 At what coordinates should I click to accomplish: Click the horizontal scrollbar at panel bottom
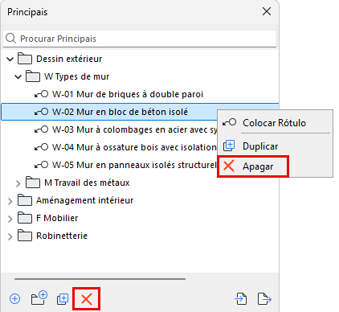(100, 279)
